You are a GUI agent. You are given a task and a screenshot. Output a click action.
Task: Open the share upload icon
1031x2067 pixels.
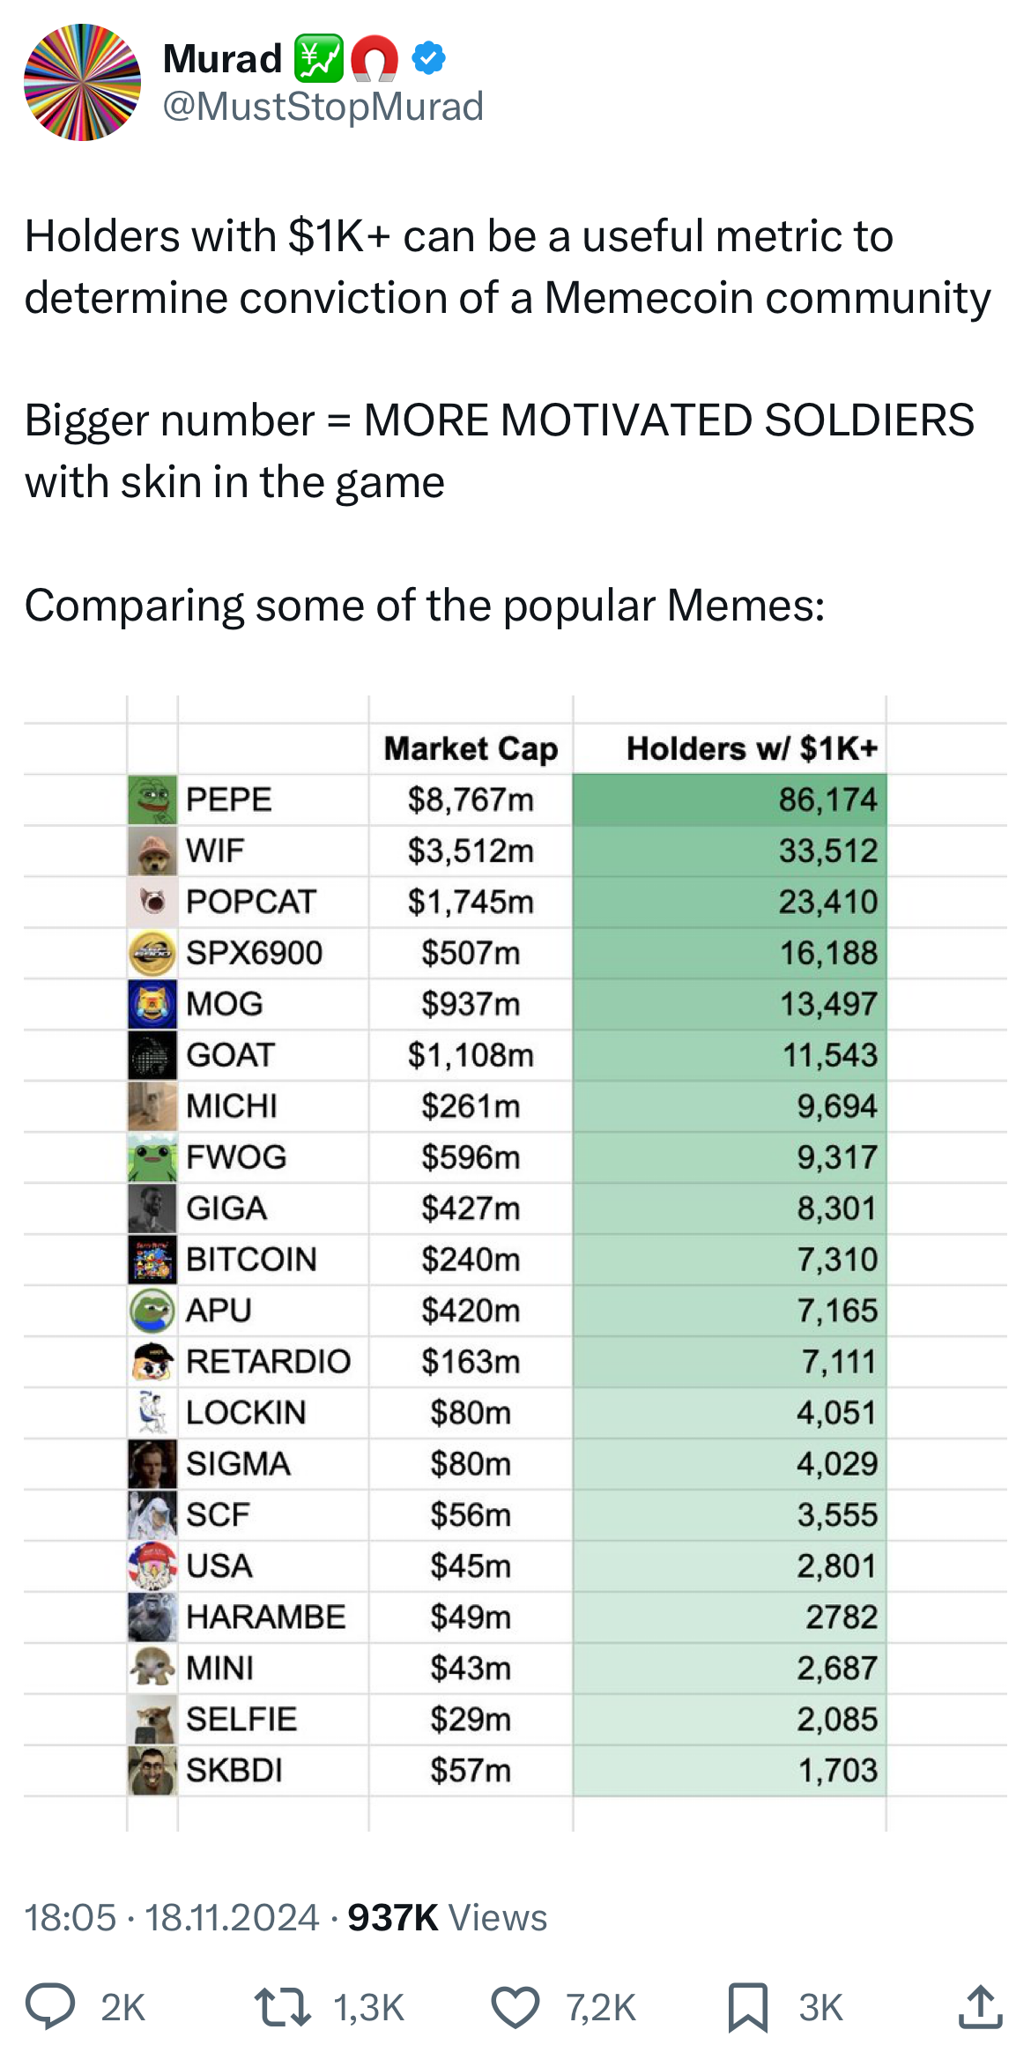coord(980,2006)
